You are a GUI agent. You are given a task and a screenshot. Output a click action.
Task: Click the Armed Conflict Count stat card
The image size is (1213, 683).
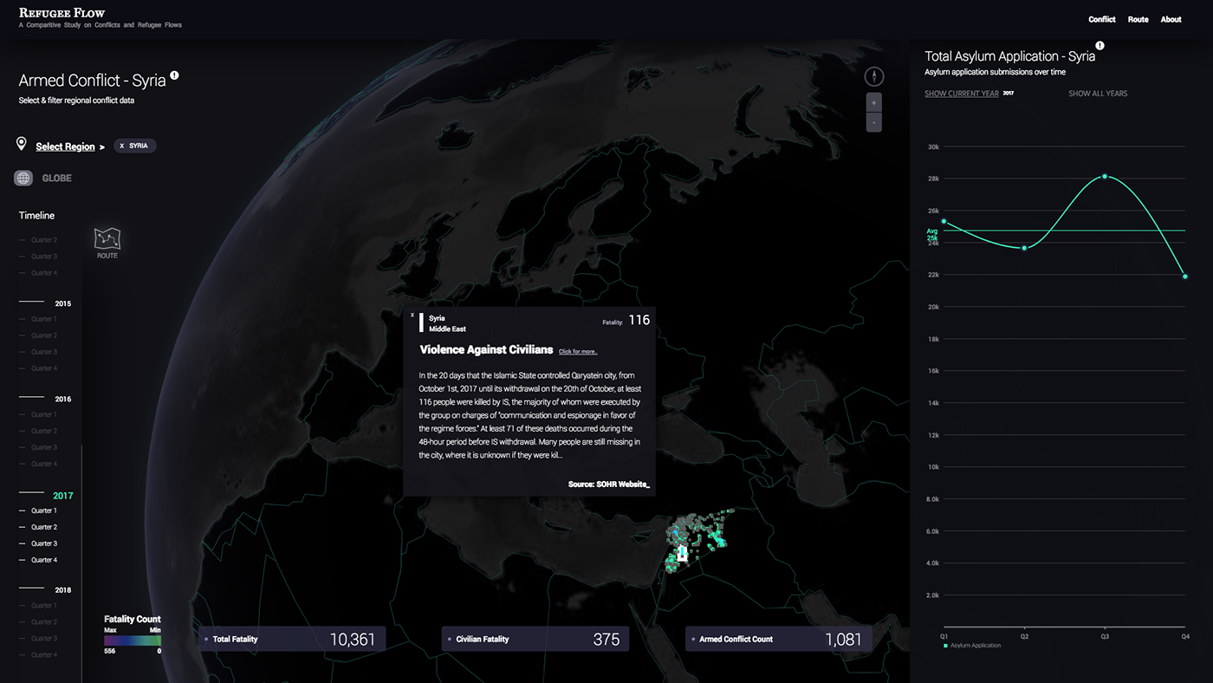point(778,639)
